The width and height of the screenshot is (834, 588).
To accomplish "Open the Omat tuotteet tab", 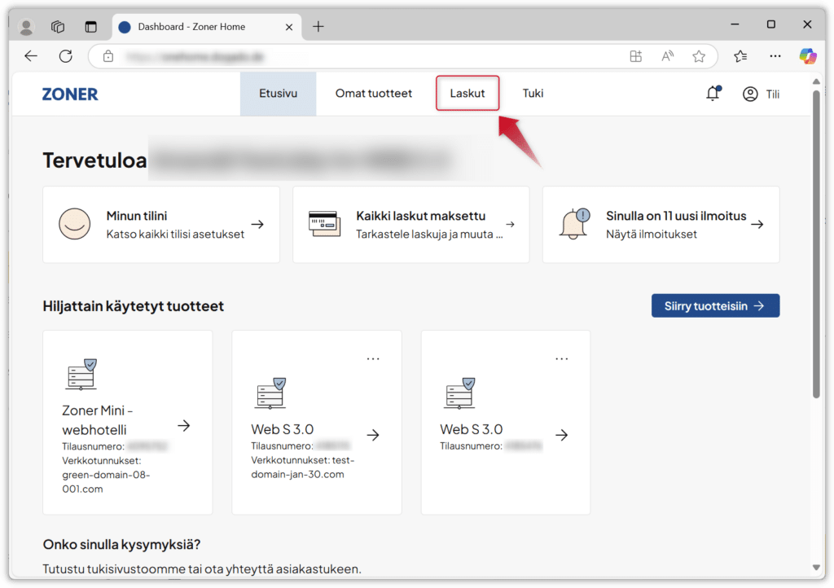I will click(374, 94).
